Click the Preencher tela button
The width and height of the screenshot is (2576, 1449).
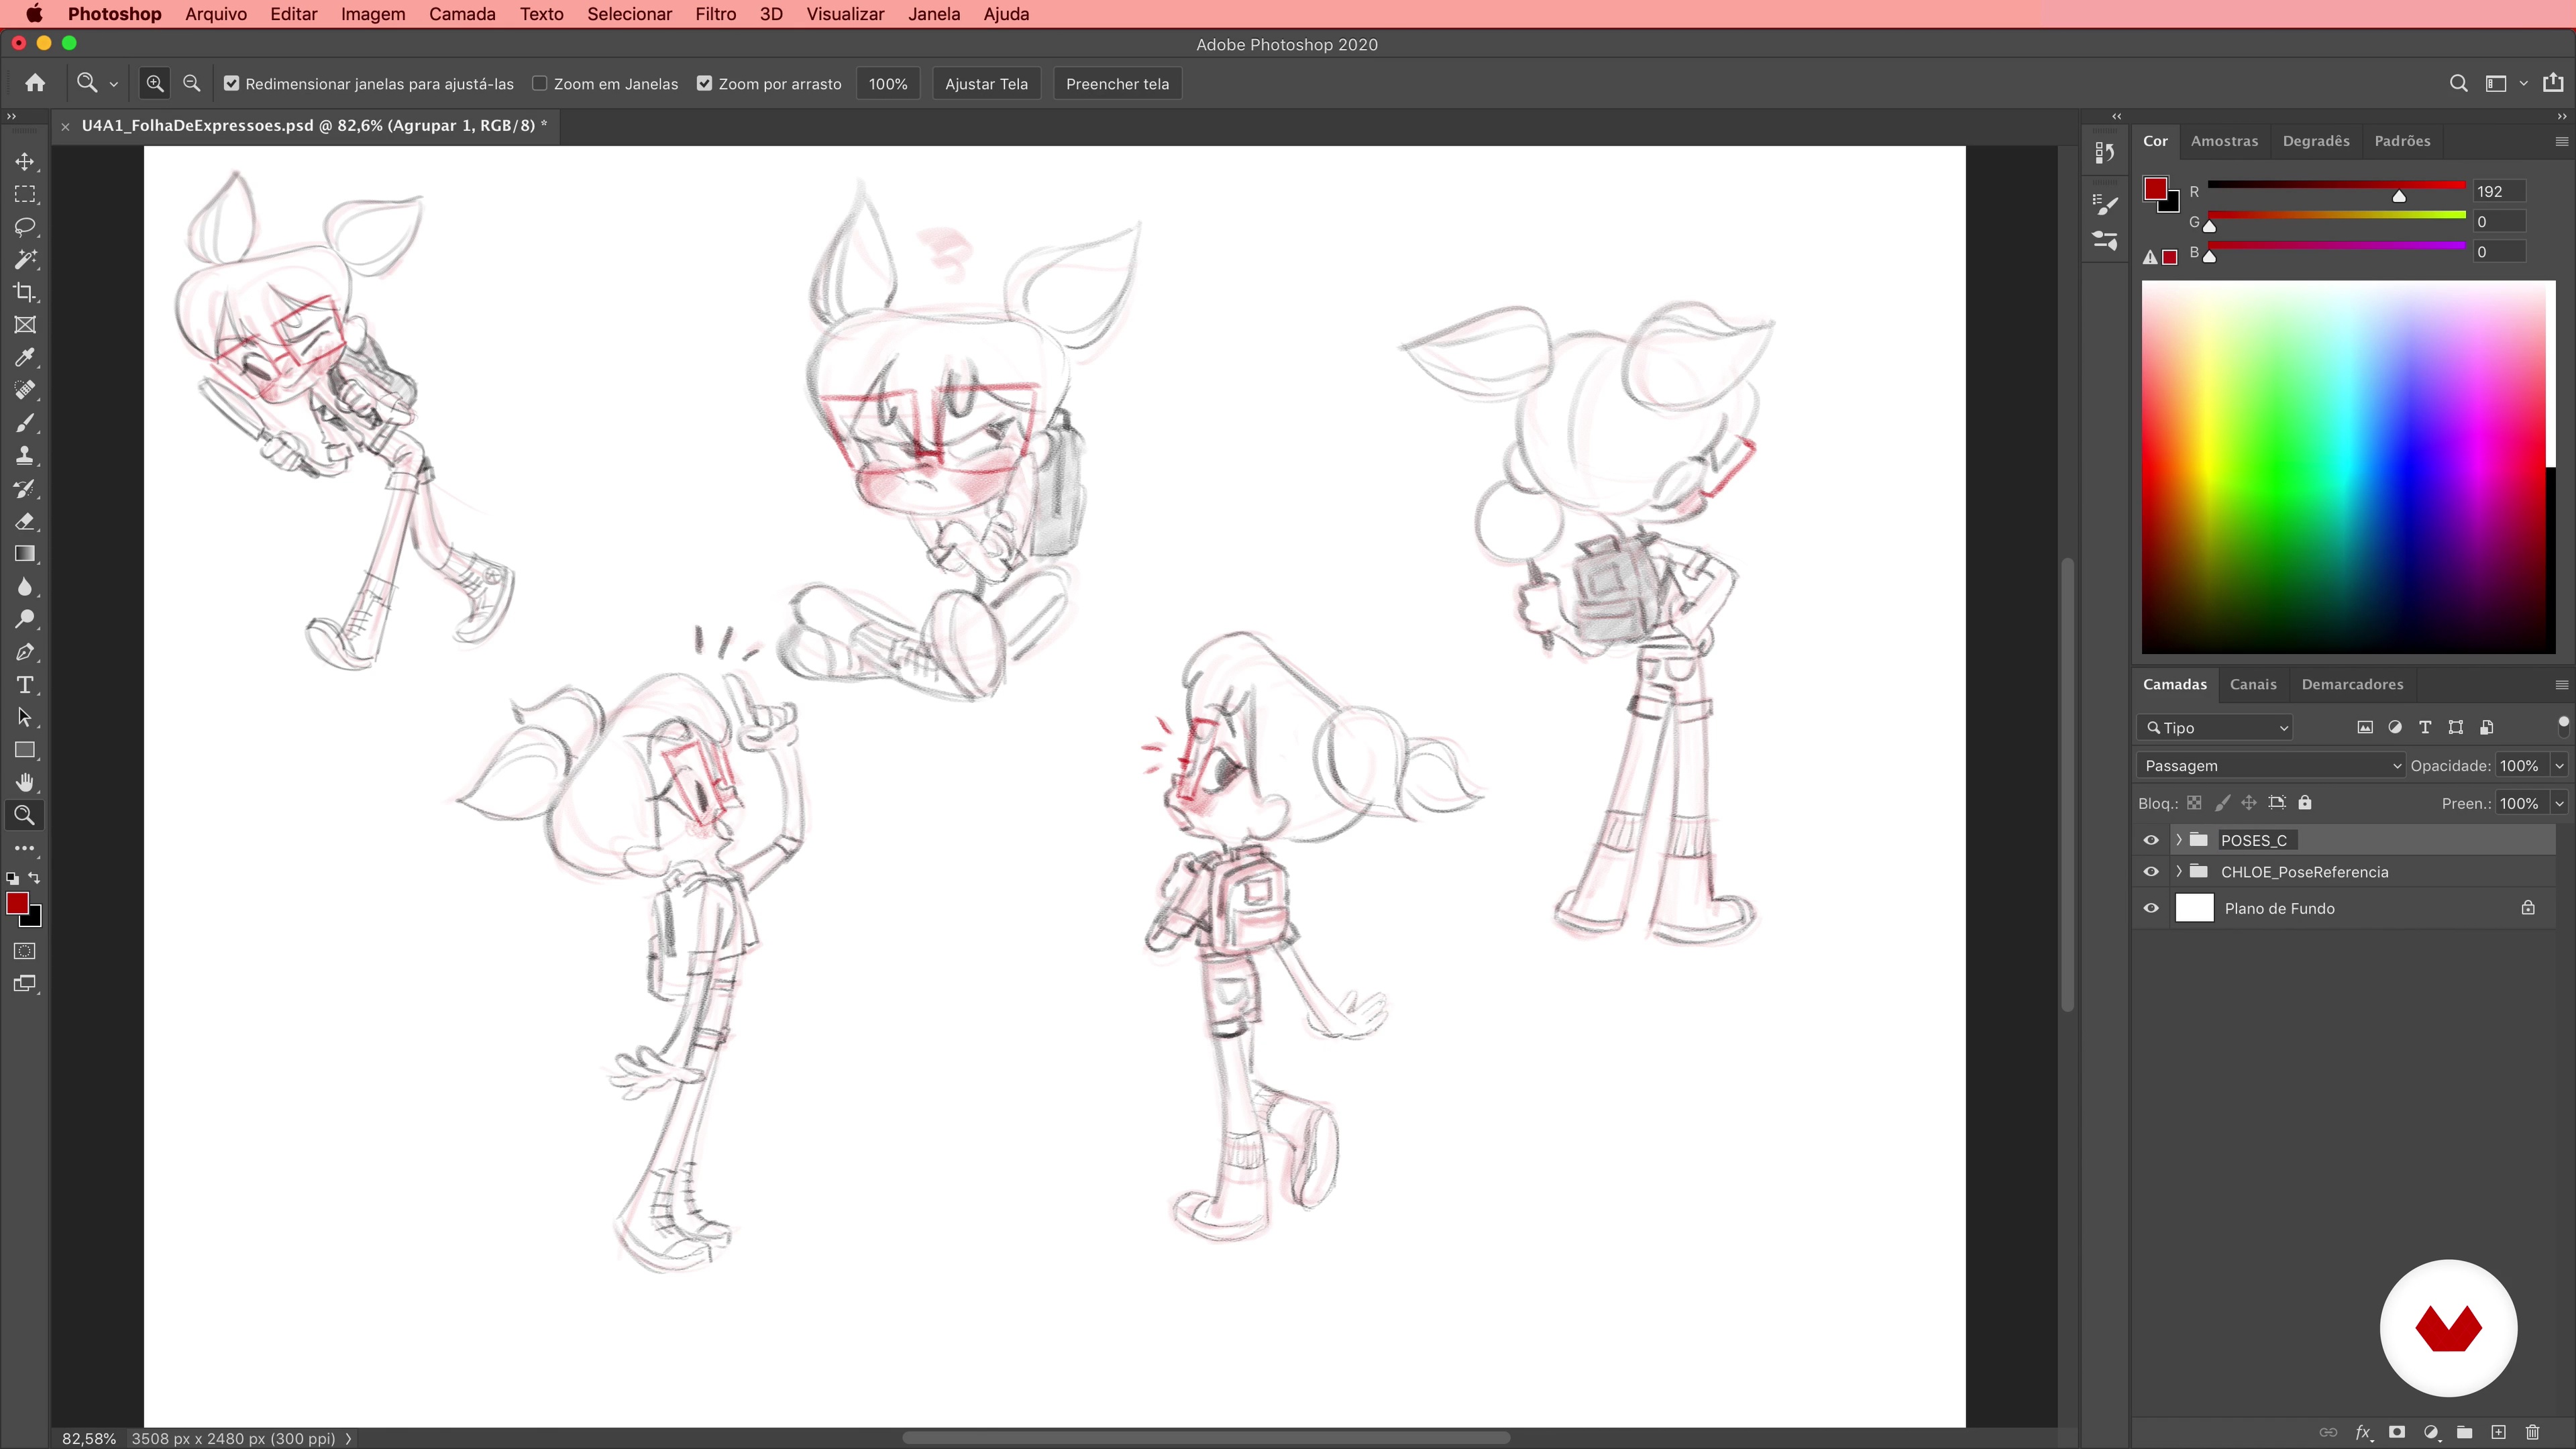(x=1117, y=84)
